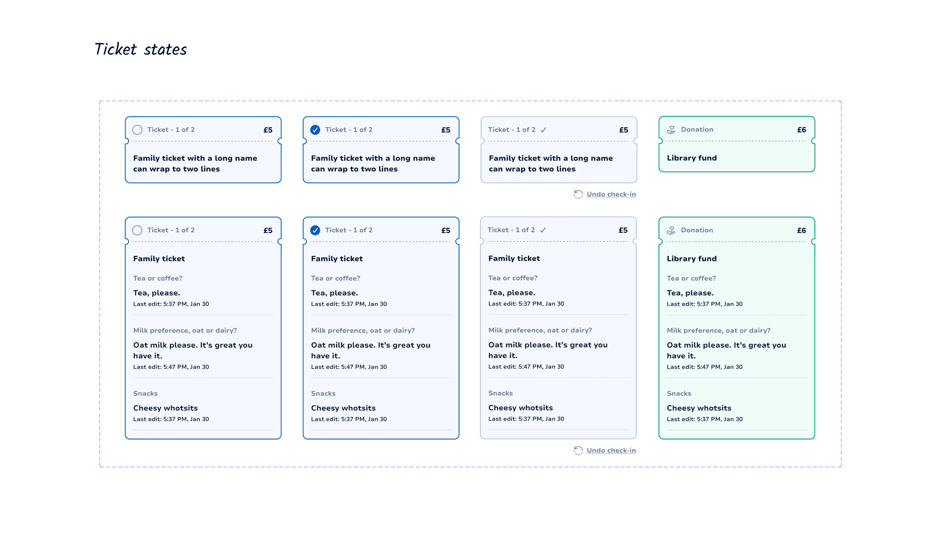Click 'Cheesy whotsits' answer in the greyed checked-in ticket
Screen dimensions: 941x537
pyautogui.click(x=520, y=408)
